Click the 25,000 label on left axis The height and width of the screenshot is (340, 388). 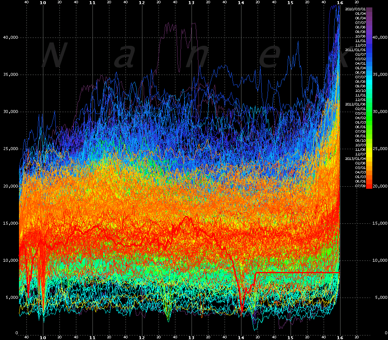point(10,149)
